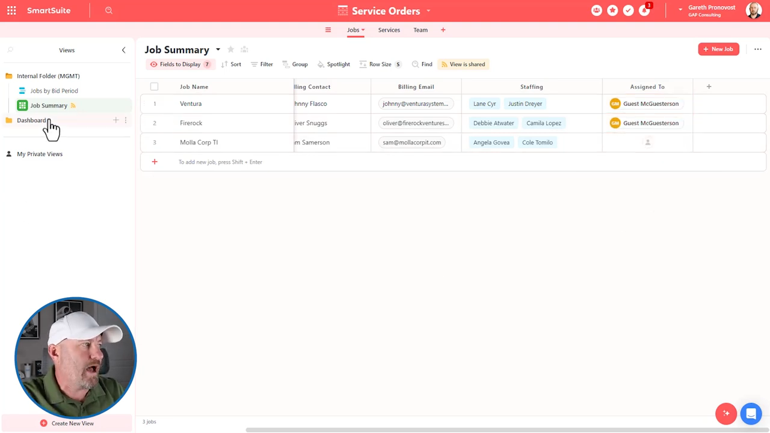The width and height of the screenshot is (770, 433).
Task: Click the Cole Tomilo staffing chip
Action: pyautogui.click(x=537, y=143)
